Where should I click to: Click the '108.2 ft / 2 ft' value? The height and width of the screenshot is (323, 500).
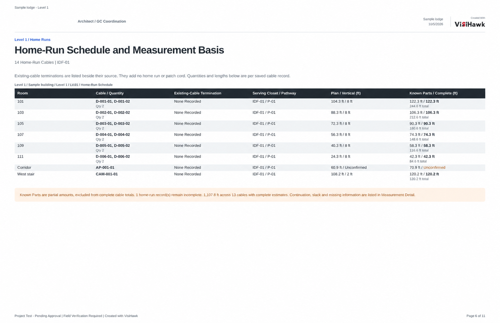342,174
